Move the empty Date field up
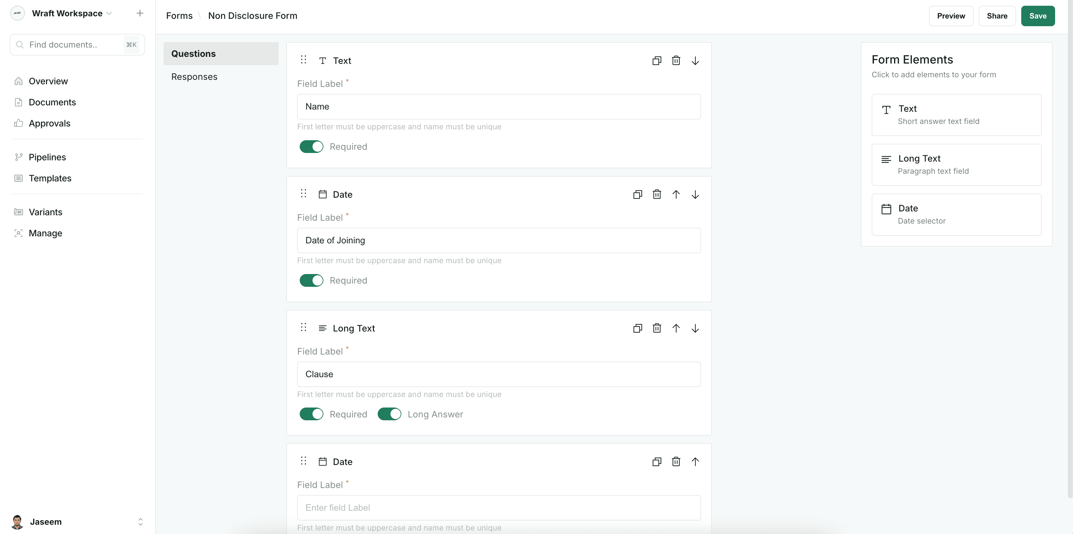 click(x=695, y=462)
